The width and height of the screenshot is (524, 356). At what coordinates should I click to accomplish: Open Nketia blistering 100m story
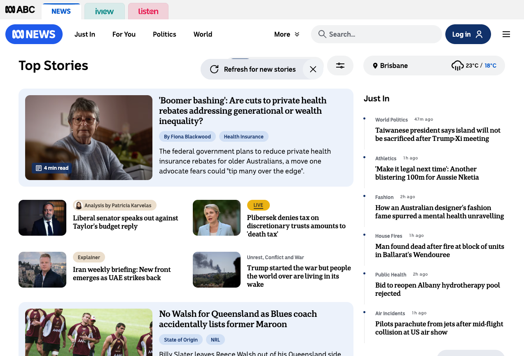pos(427,173)
